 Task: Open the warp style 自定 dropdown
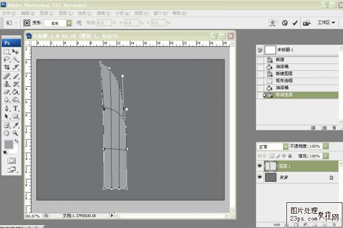69,23
